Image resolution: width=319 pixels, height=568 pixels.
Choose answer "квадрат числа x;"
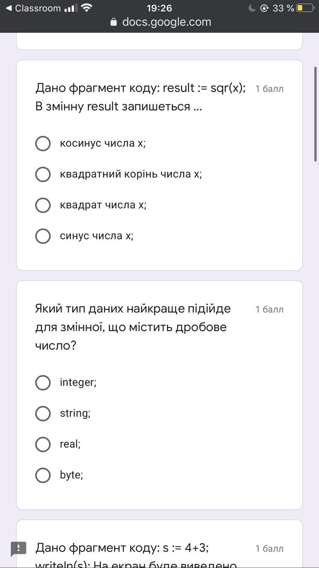click(x=43, y=205)
